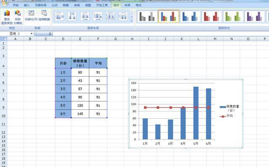Viewport: 269px width, 167px height.
Task: Switch to the 插入 ribbon tab
Action: [x=26, y=5]
